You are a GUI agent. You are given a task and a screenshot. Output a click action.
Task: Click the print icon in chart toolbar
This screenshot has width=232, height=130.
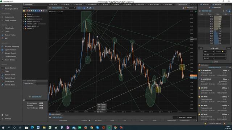pyautogui.click(x=90, y=8)
